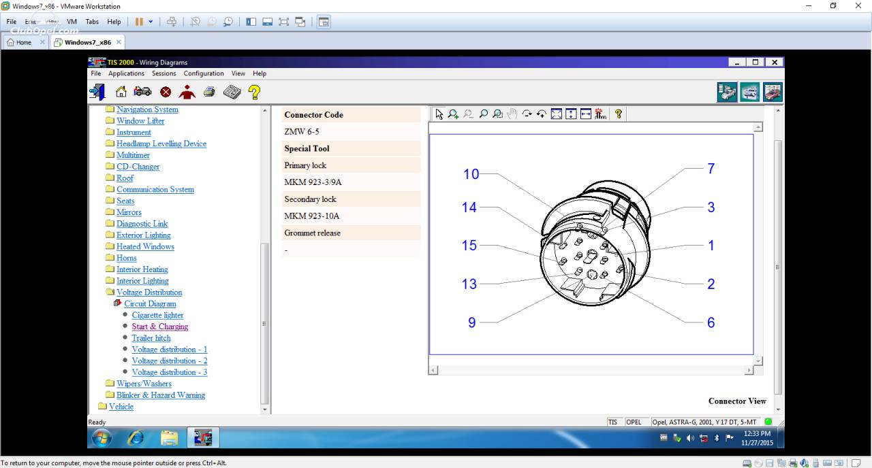Click the zoom in magnifier tool

[453, 114]
